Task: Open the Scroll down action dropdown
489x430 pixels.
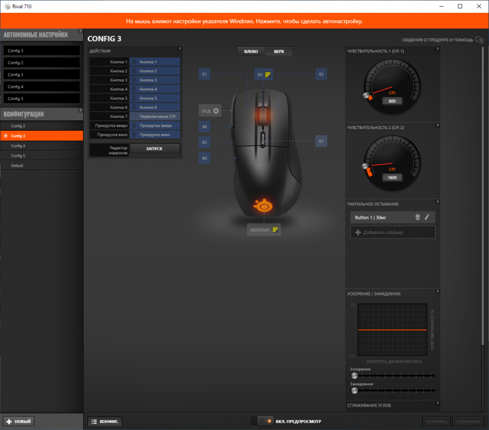Action: tap(154, 135)
